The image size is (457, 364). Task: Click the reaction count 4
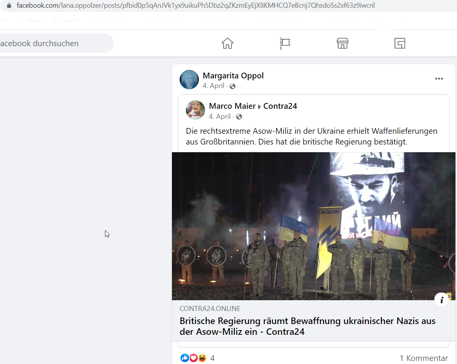click(x=212, y=358)
